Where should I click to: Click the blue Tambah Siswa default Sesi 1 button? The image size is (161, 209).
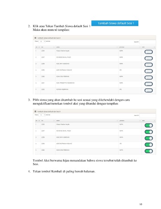pos(115,23)
